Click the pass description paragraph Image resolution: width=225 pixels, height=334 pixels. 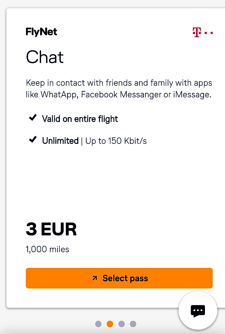[x=119, y=88]
